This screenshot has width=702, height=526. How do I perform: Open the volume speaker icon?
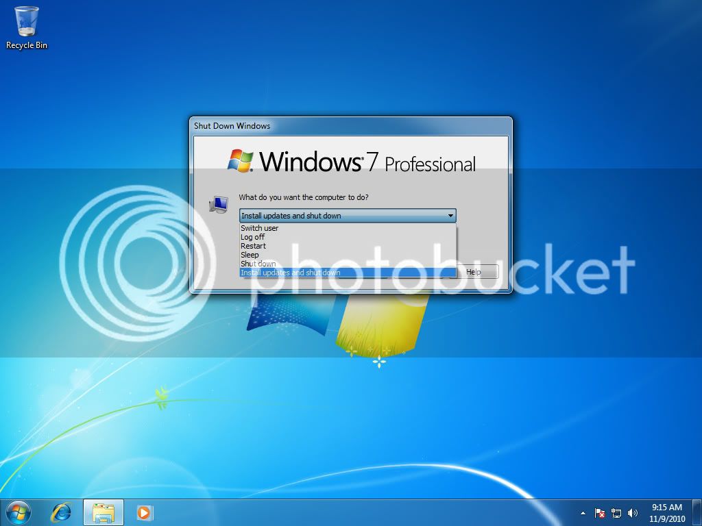point(632,513)
